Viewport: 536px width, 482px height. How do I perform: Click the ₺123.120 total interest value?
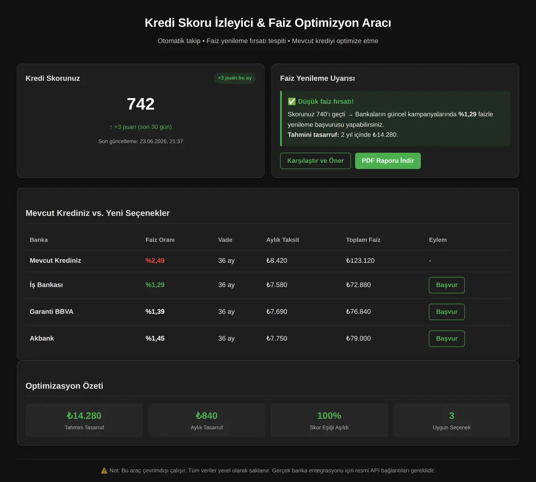tap(360, 261)
